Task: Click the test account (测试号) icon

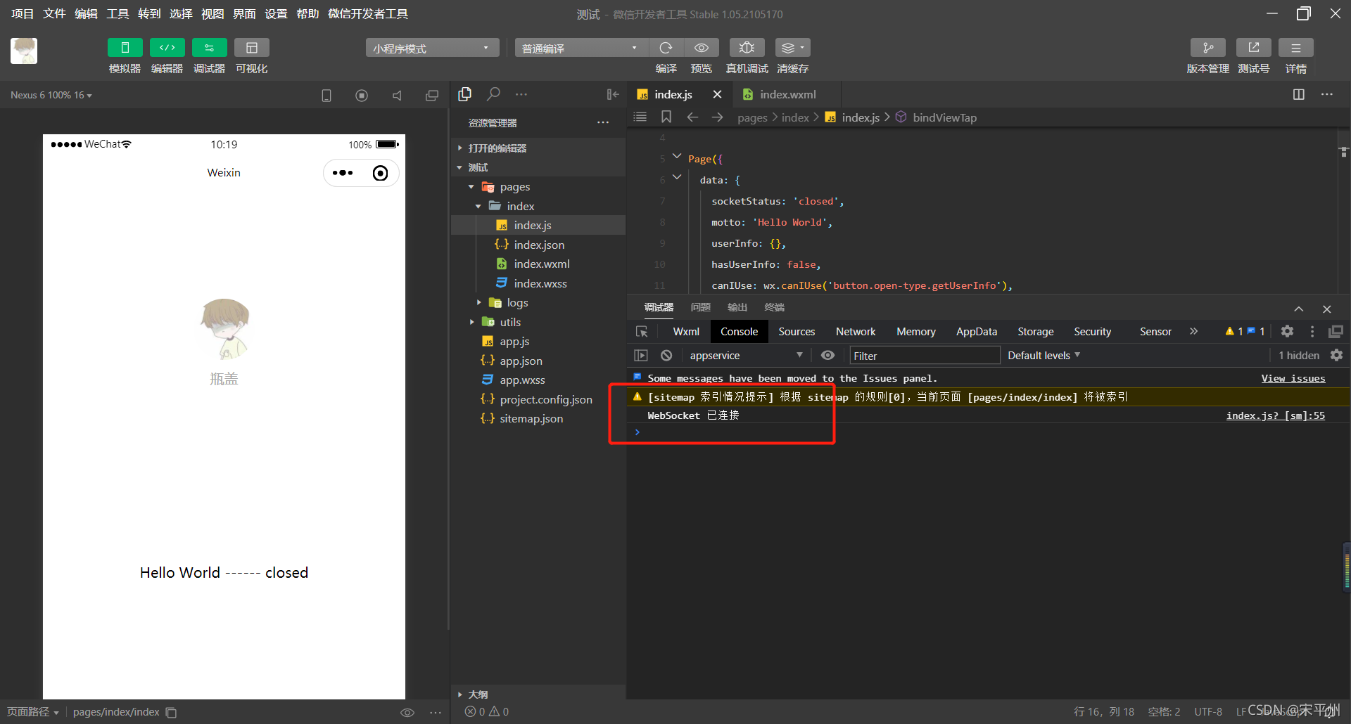Action: (x=1253, y=48)
